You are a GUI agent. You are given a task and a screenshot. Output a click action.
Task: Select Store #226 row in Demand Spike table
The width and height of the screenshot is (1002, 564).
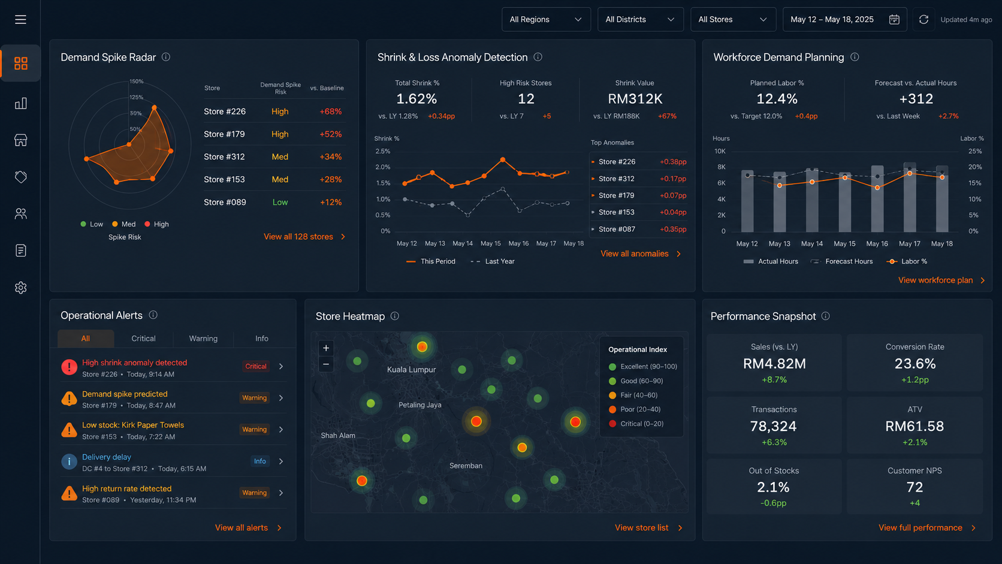point(274,111)
